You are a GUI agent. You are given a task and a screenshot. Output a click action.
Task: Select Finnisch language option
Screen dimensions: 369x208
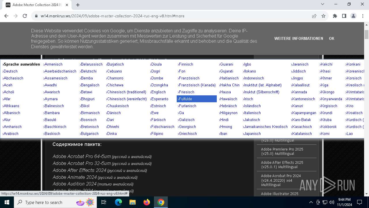point(185,64)
